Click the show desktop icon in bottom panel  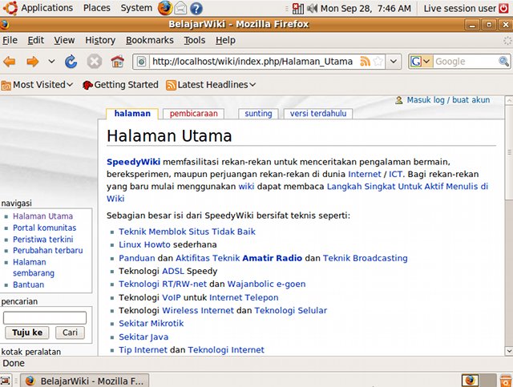[x=6, y=381]
